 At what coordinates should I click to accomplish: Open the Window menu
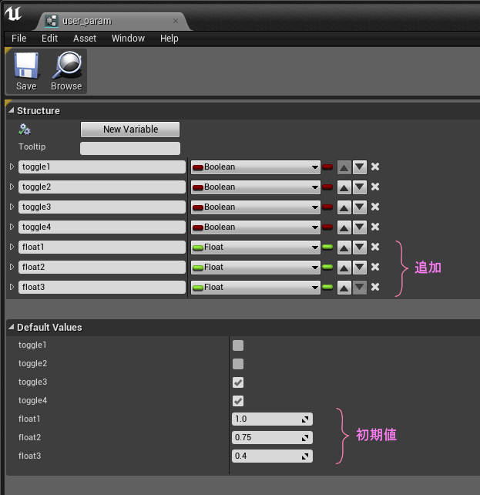pos(128,39)
